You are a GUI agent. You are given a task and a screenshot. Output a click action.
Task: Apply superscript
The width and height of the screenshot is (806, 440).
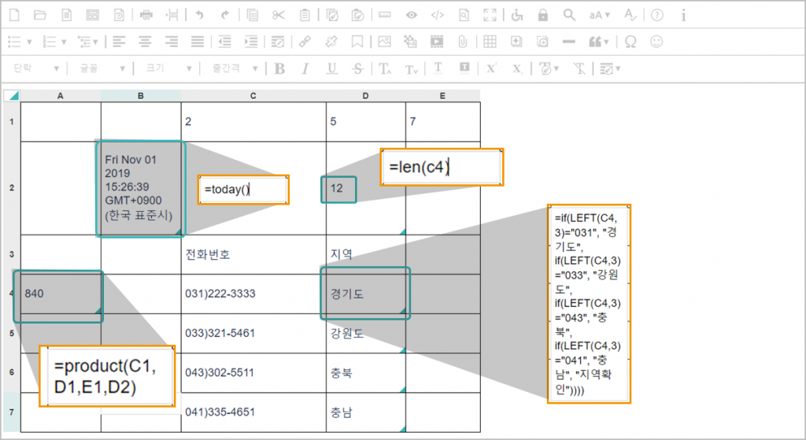[491, 68]
